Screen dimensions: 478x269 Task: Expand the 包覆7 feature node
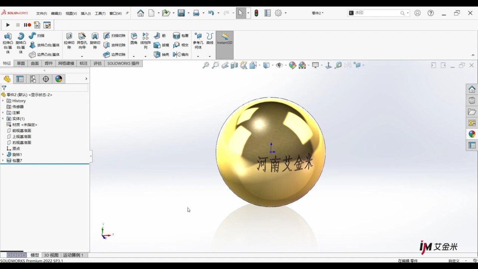click(x=3, y=161)
